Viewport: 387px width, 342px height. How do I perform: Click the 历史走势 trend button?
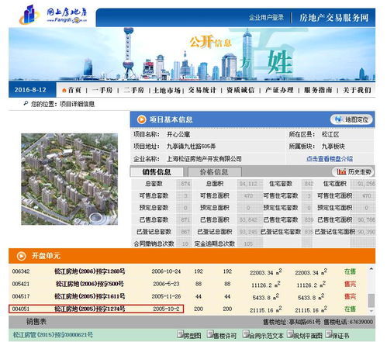click(x=353, y=171)
